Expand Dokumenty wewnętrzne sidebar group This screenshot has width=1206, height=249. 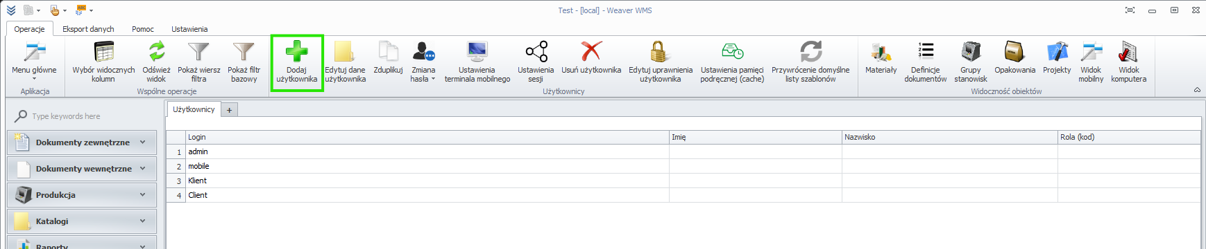(82, 169)
